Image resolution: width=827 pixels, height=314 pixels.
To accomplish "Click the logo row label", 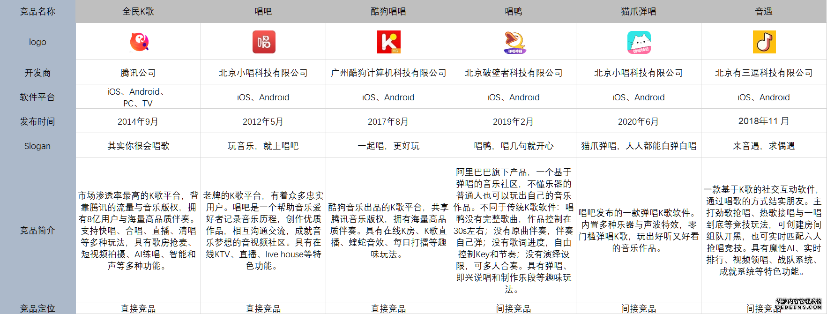I will click(37, 42).
